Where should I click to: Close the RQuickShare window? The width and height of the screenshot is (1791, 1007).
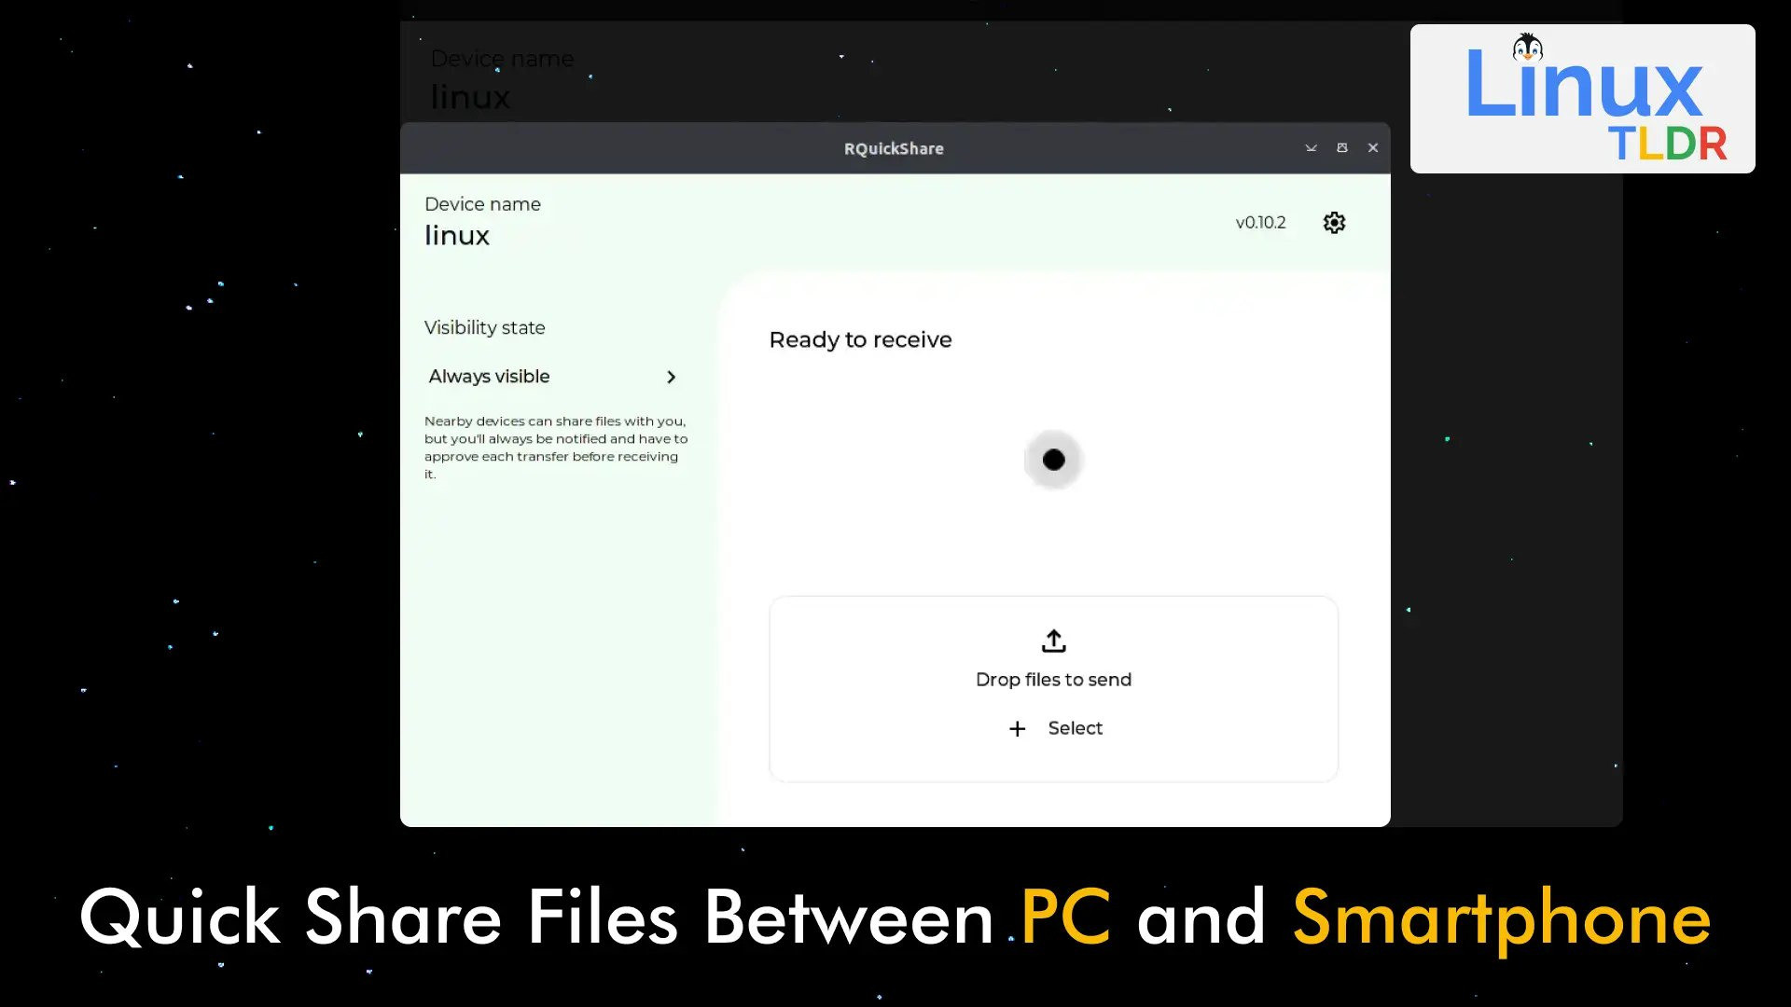[1372, 148]
